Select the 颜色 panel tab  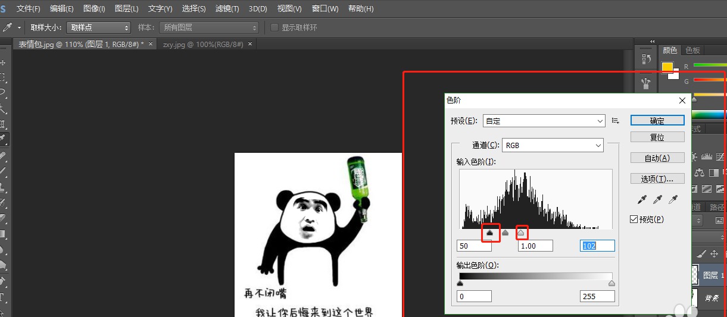click(x=670, y=51)
